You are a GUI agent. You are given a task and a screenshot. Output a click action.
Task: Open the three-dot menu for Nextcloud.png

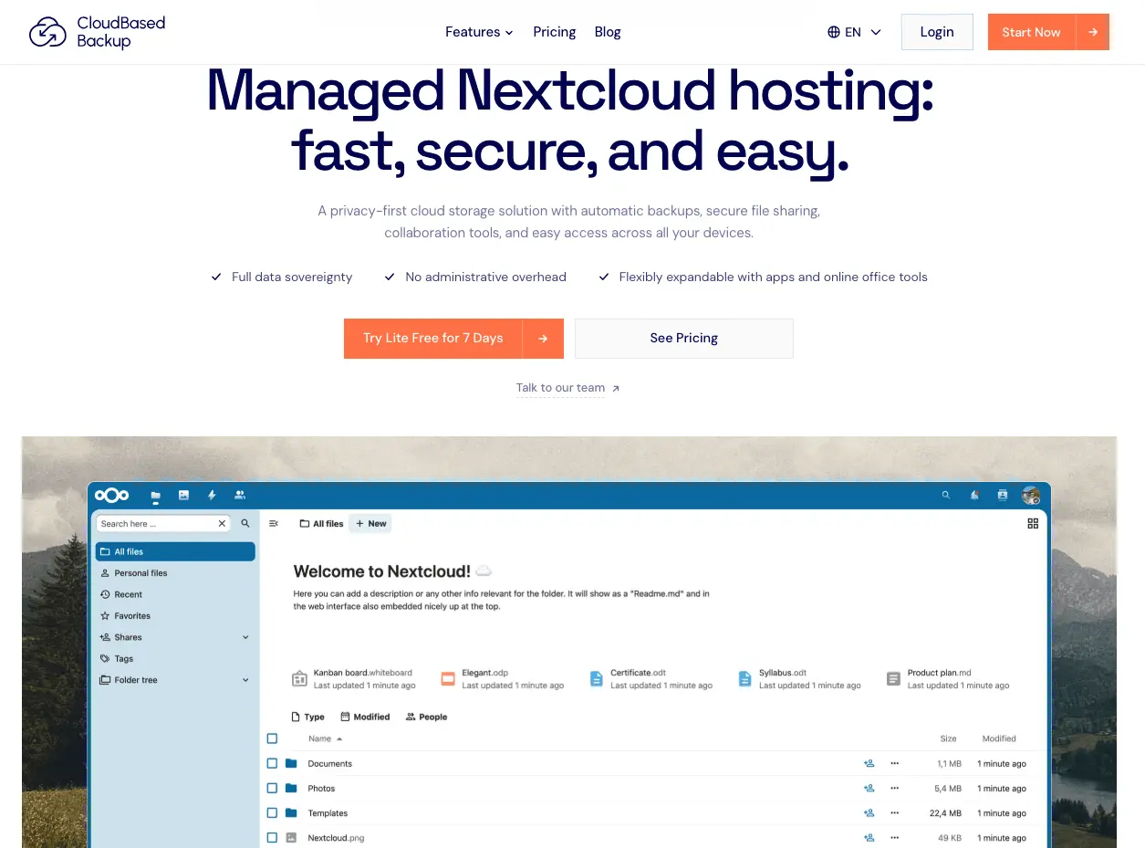(895, 837)
